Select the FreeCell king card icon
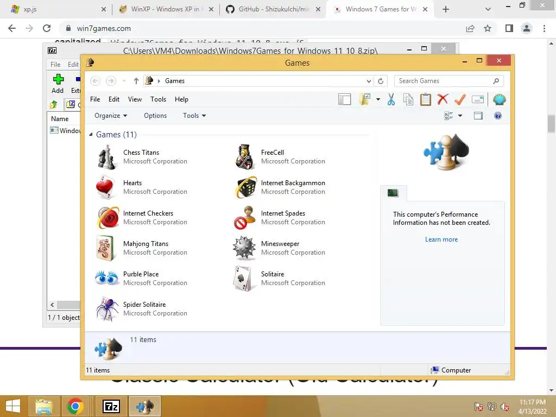Image resolution: width=556 pixels, height=417 pixels. coord(244,157)
